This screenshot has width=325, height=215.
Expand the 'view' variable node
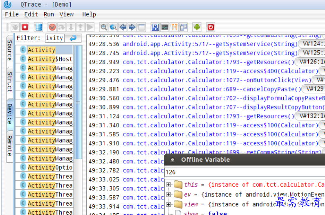[x=168, y=204]
